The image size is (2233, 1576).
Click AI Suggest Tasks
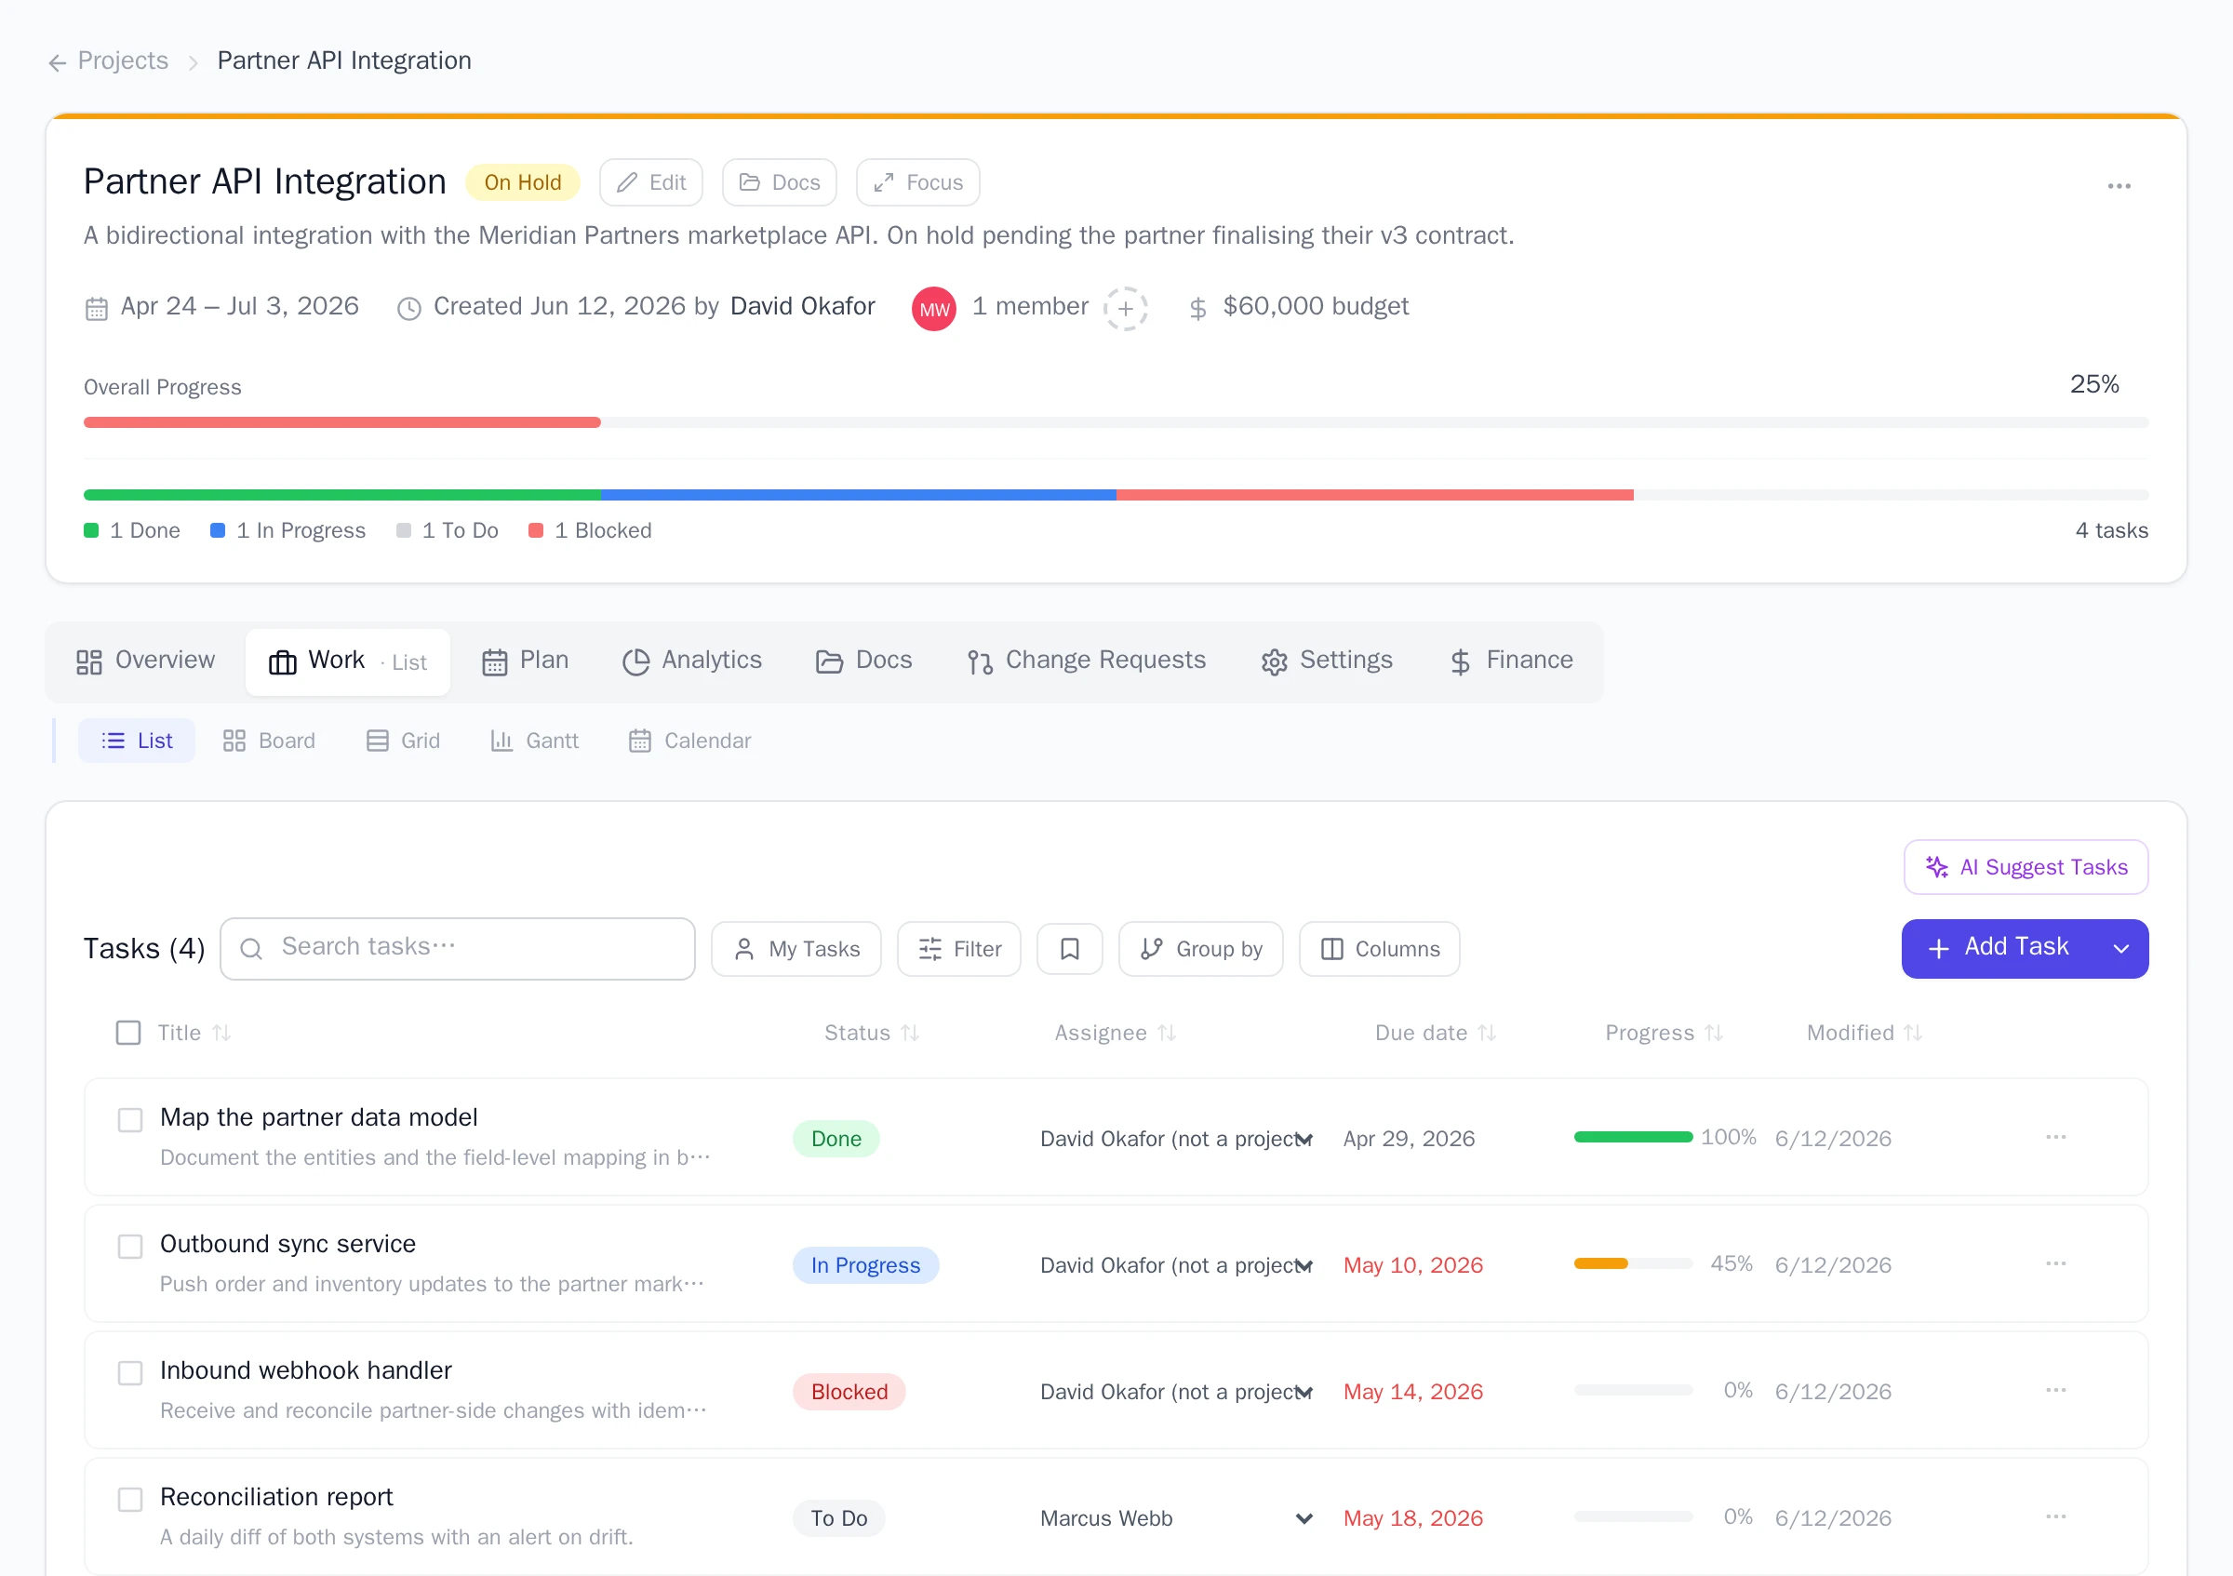pos(2026,867)
